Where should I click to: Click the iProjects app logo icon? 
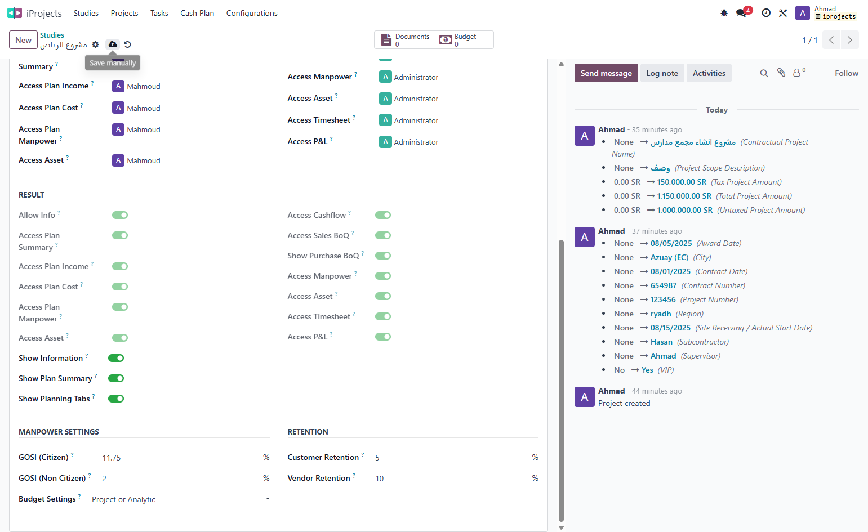click(x=15, y=13)
